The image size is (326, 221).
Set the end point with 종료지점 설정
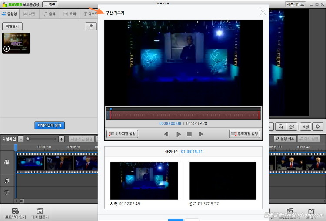point(245,134)
